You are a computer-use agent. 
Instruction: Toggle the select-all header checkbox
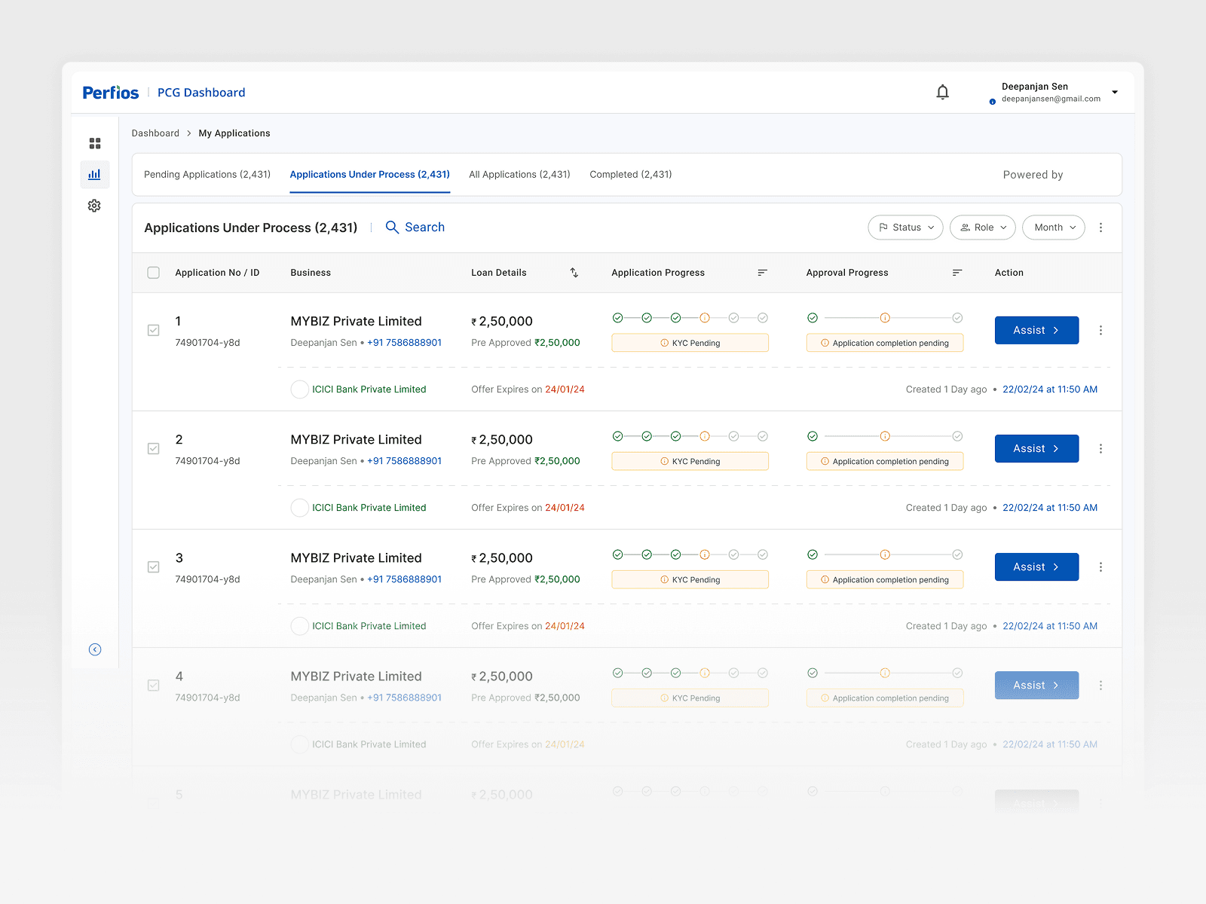[154, 273]
